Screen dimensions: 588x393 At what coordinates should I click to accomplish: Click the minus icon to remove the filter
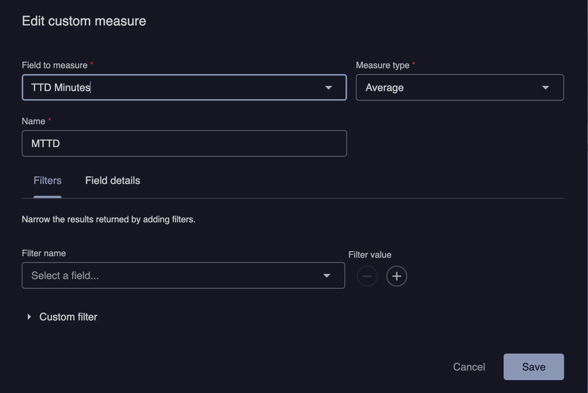pos(367,276)
